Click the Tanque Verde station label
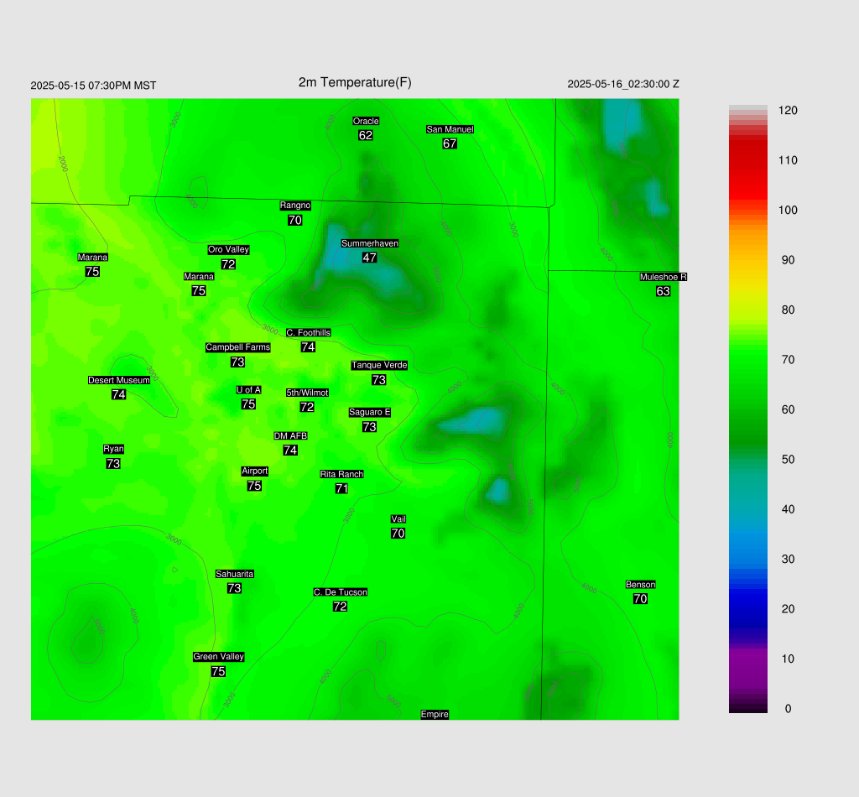859x797 pixels. click(x=379, y=365)
